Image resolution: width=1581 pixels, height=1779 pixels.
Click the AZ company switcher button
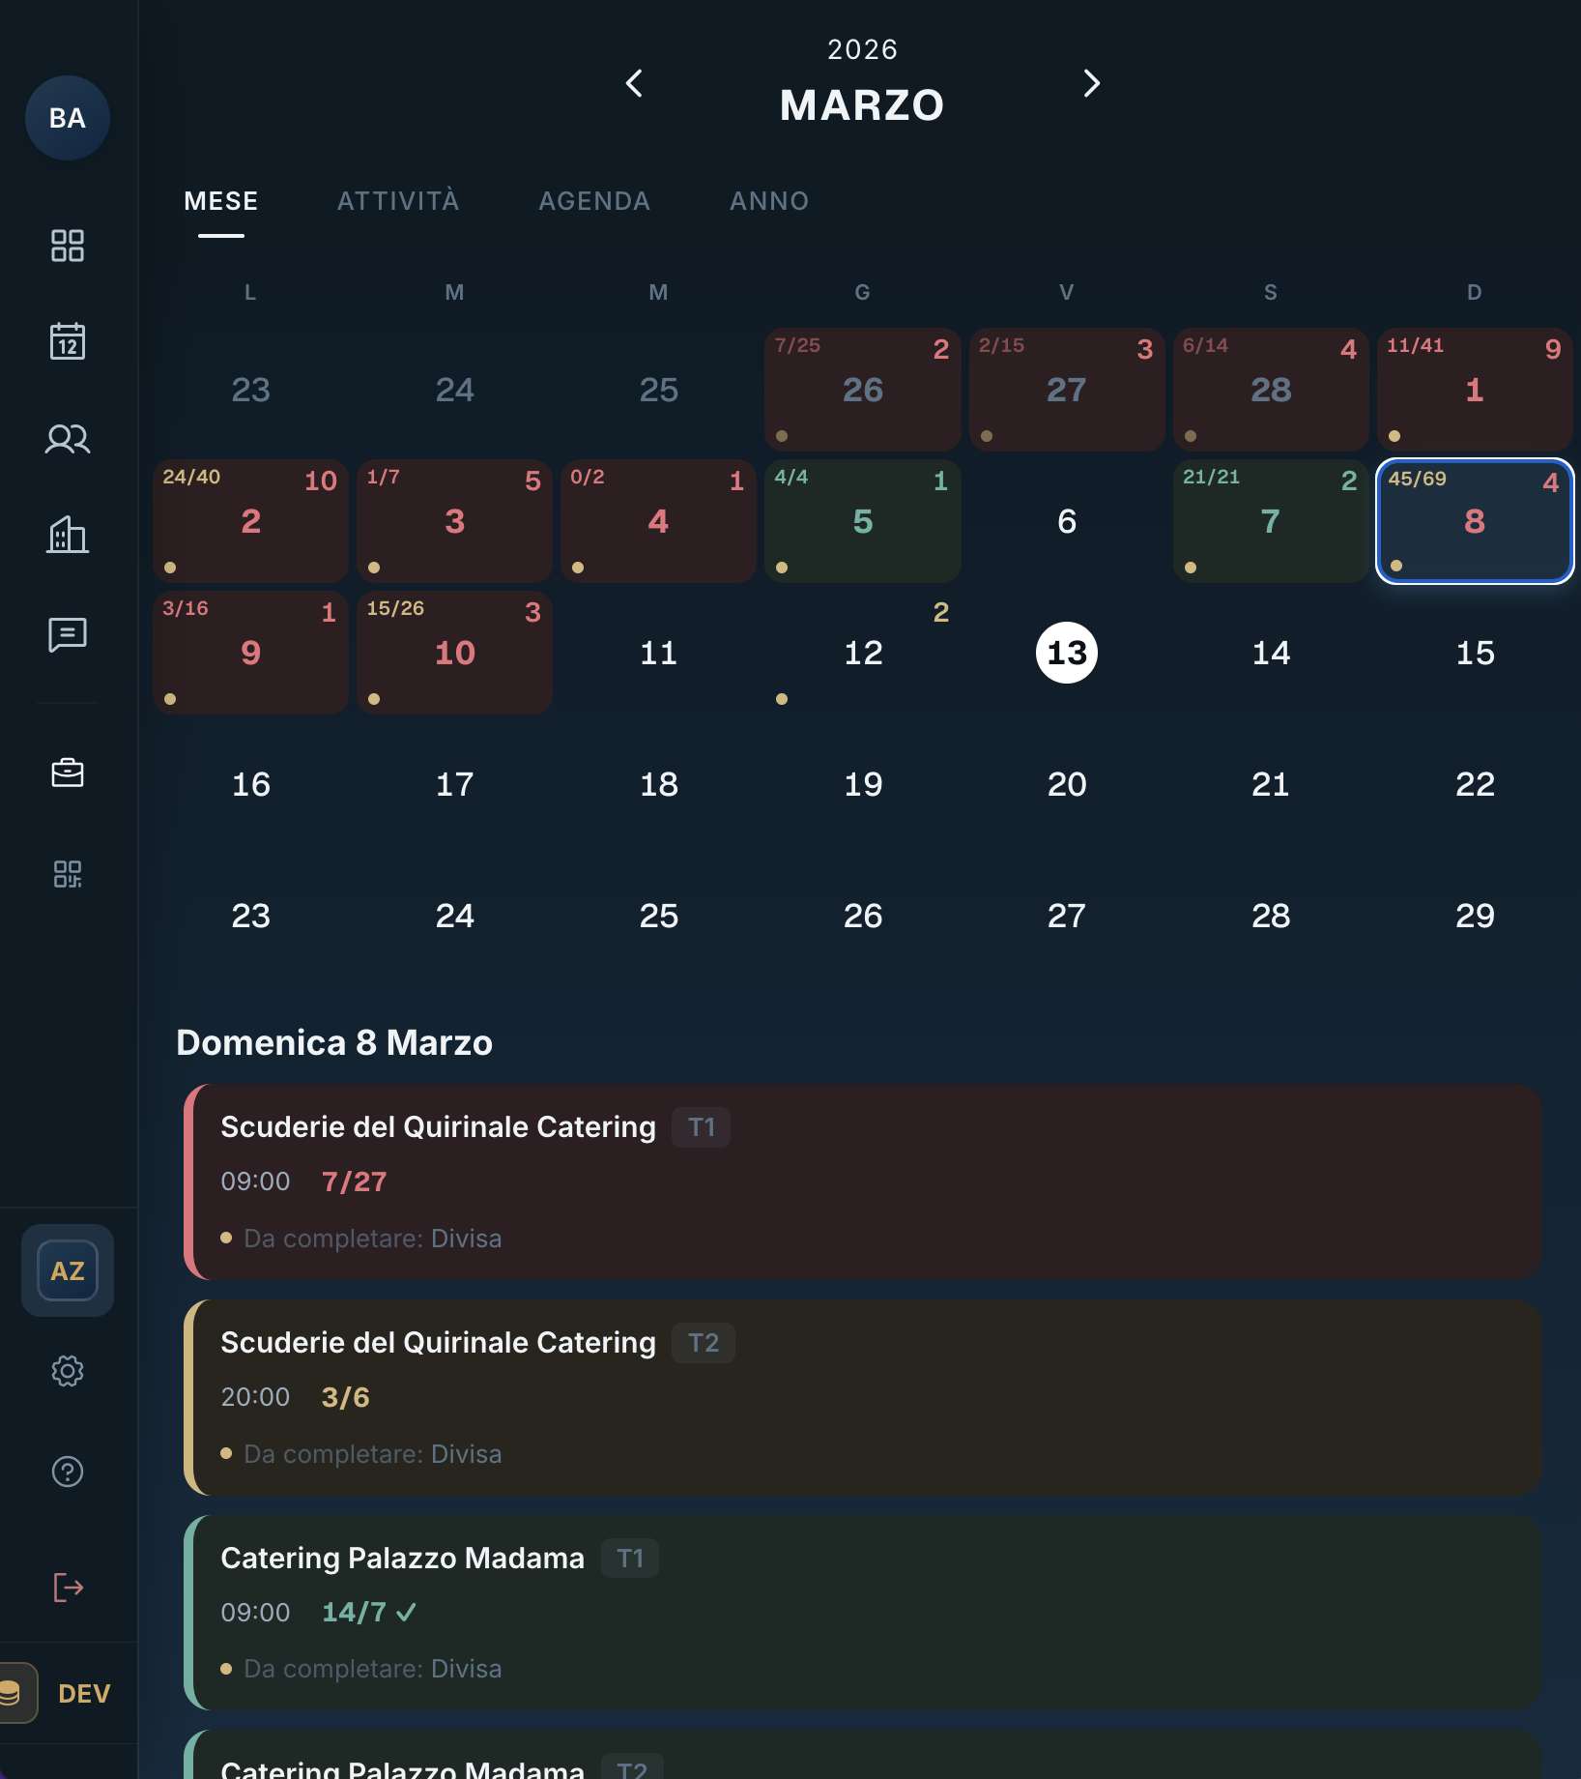[x=67, y=1270]
